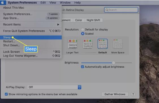Choose Lock Screen
The width and height of the screenshot is (159, 103).
[x=31, y=52]
